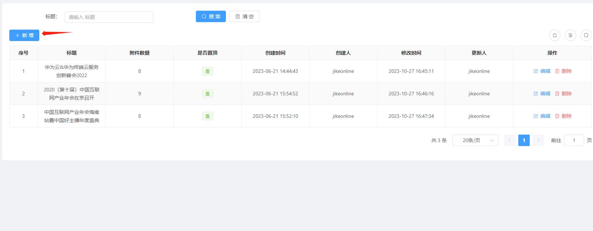Click the round search toggle icon
The image size is (593, 231).
tap(586, 35)
